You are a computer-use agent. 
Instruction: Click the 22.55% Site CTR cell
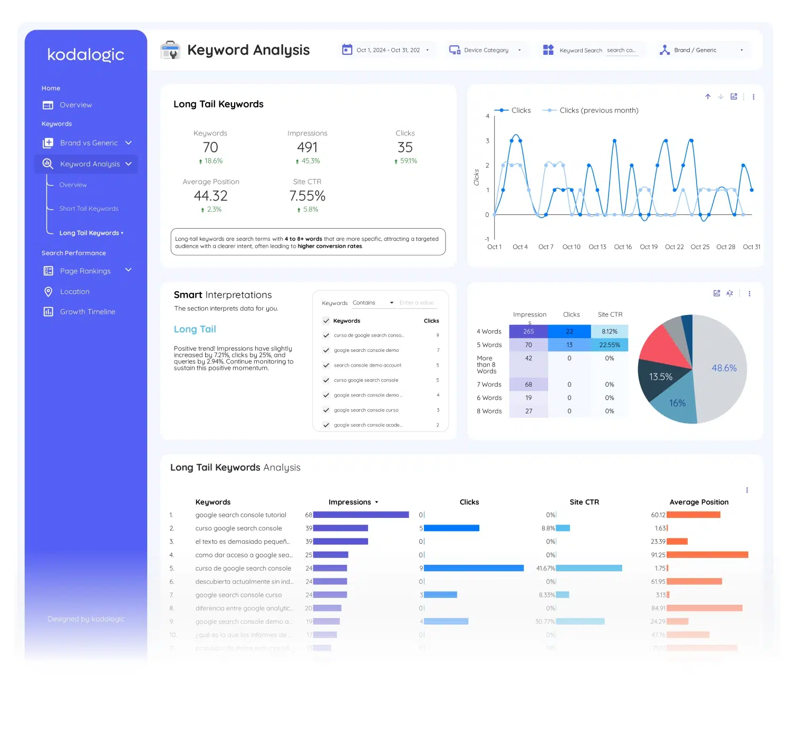click(x=610, y=345)
